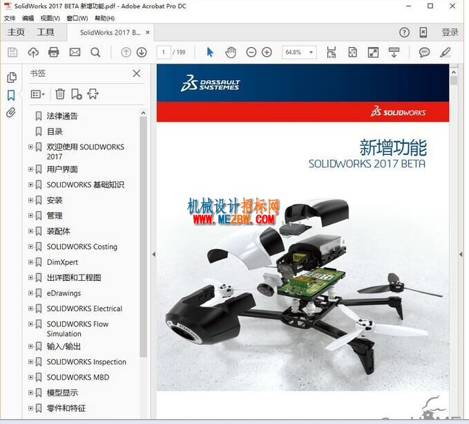
Task: Expand the eDrawings bookmark
Action: tap(30, 293)
